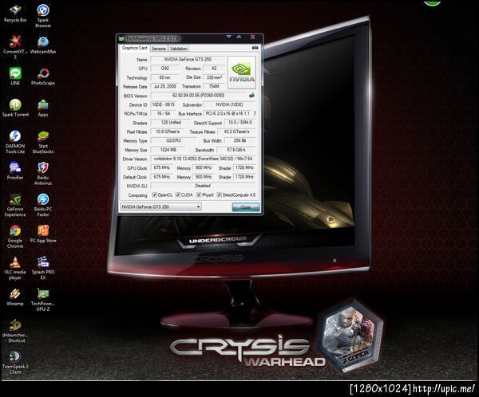Toggle the PhysX checkbox

[x=199, y=195]
